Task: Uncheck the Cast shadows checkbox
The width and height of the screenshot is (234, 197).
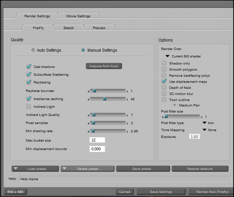Action: (x=29, y=67)
